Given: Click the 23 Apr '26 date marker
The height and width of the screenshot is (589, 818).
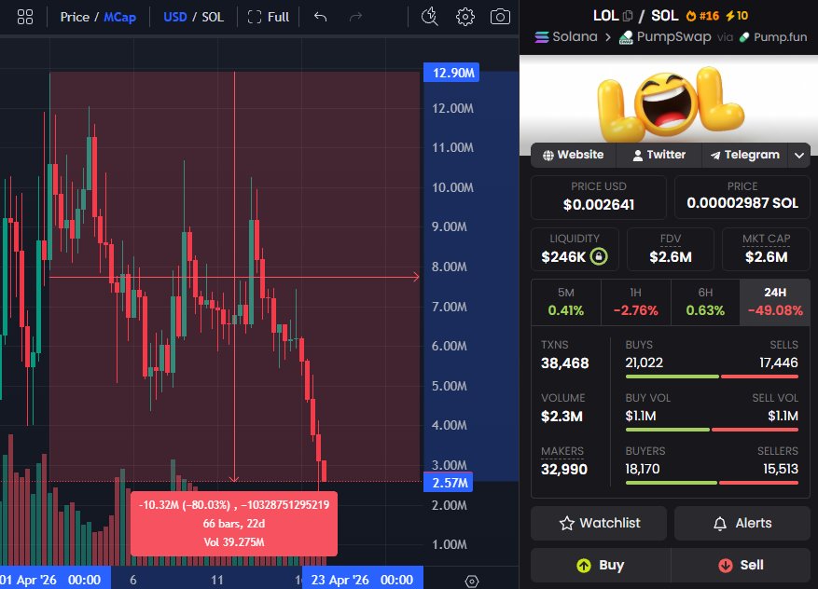Looking at the screenshot, I should coord(362,580).
